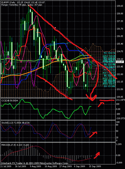125x169 pixels.
Task: Click the CCI(14) 58.5084 indicator label
Action: [x=9, y=101]
